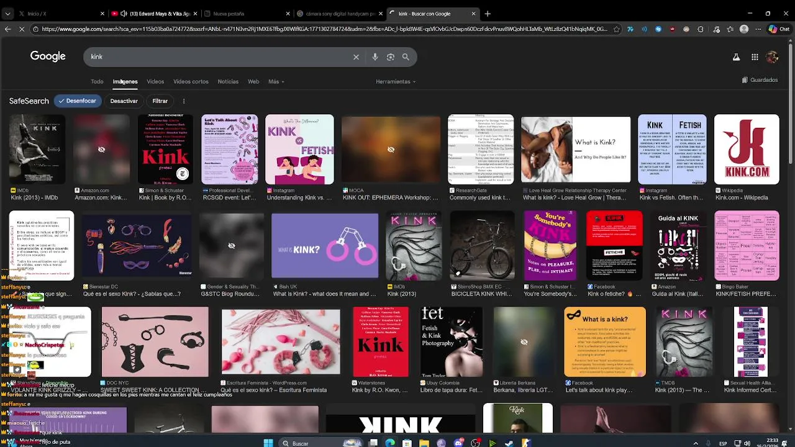Open Google account avatar

click(x=772, y=57)
